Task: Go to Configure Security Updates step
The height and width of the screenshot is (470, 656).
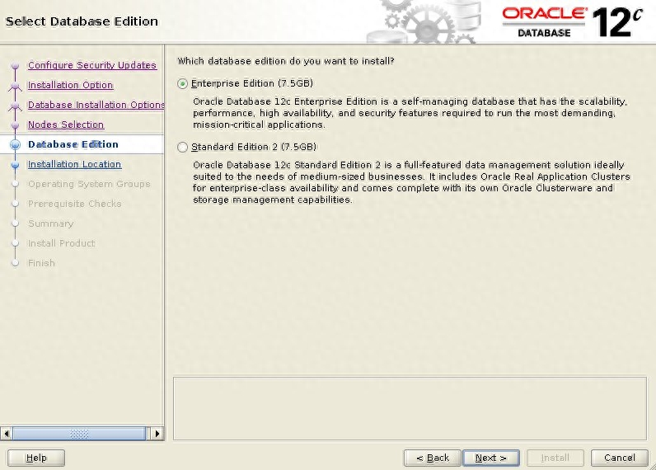Action: pos(91,65)
